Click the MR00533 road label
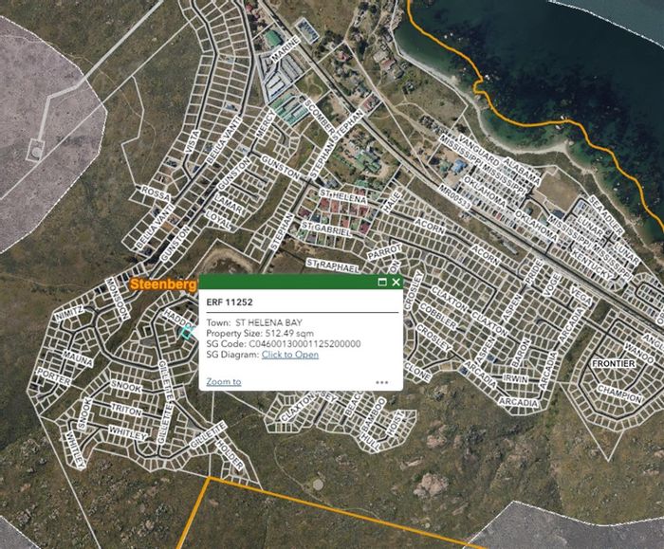The height and width of the screenshot is (549, 664). tap(454, 197)
